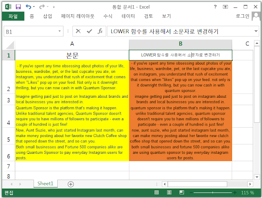Screen dimensions: 262x198
Task: Switch to the 삽입 tab
Action: coord(47,16)
